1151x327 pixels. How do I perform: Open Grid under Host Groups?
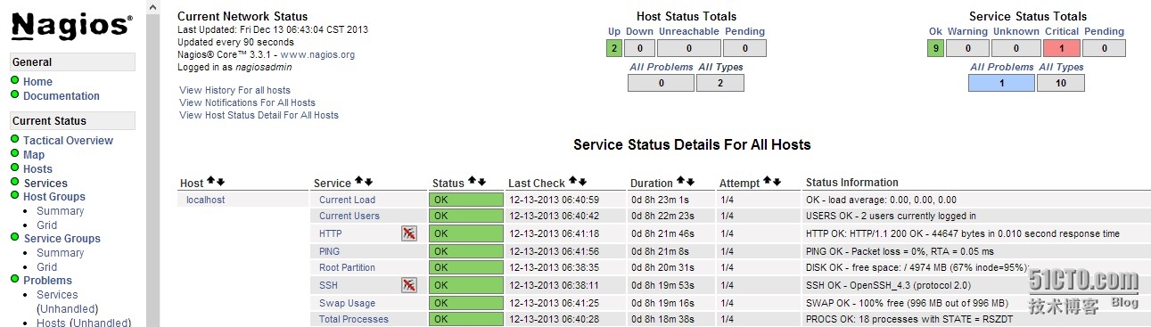pos(46,225)
